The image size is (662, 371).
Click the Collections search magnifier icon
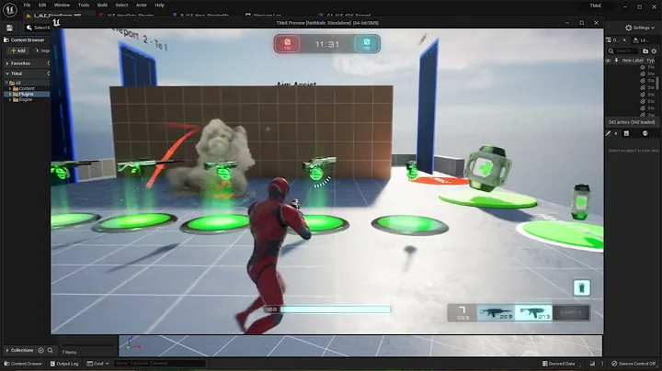(x=51, y=351)
